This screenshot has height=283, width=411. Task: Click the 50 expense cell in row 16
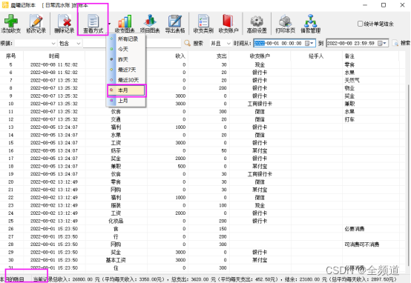click(x=224, y=150)
